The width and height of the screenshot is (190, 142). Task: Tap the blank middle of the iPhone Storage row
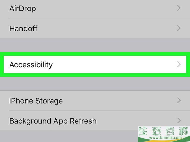pos(117,101)
